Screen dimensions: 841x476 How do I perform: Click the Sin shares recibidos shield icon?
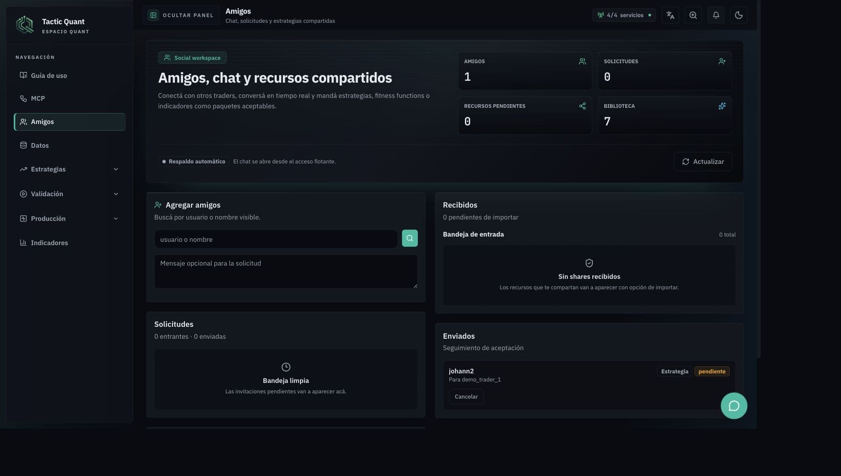coord(589,263)
